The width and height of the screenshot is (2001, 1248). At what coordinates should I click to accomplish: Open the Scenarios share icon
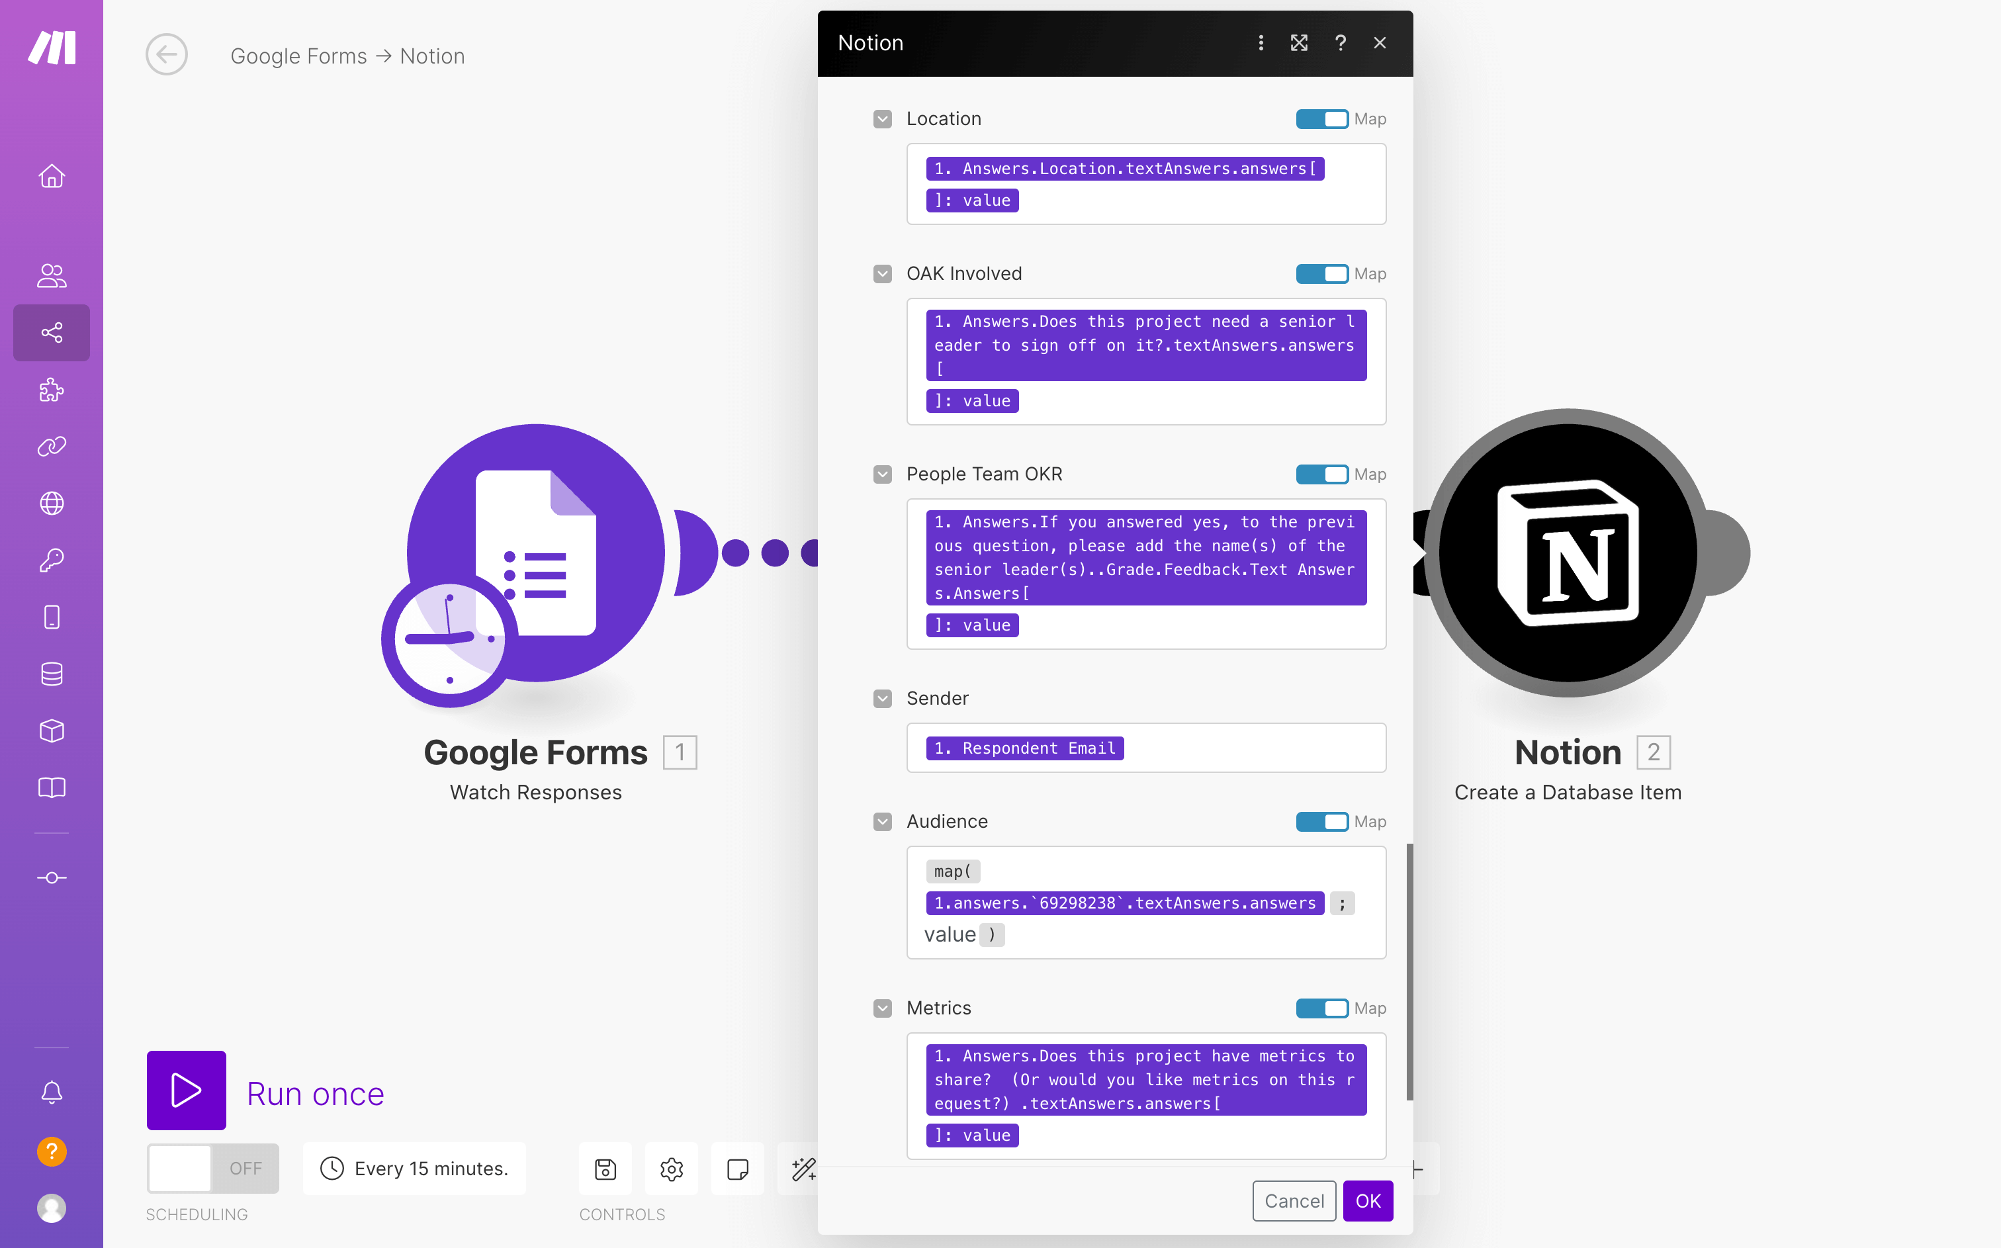coord(52,333)
